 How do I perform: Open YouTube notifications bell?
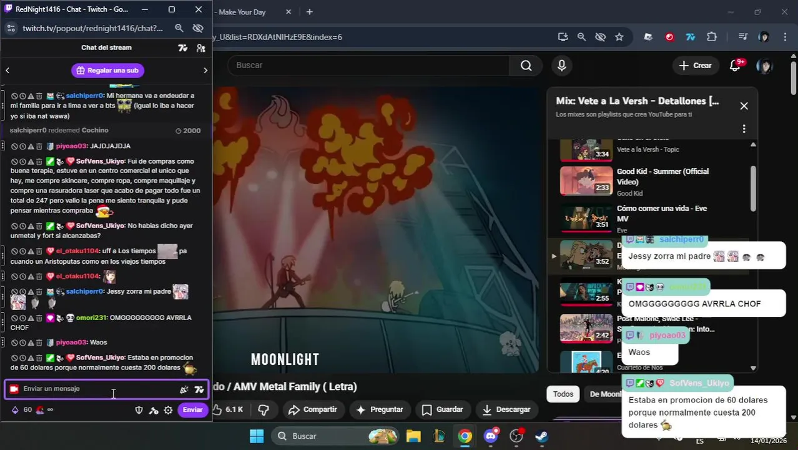(735, 66)
